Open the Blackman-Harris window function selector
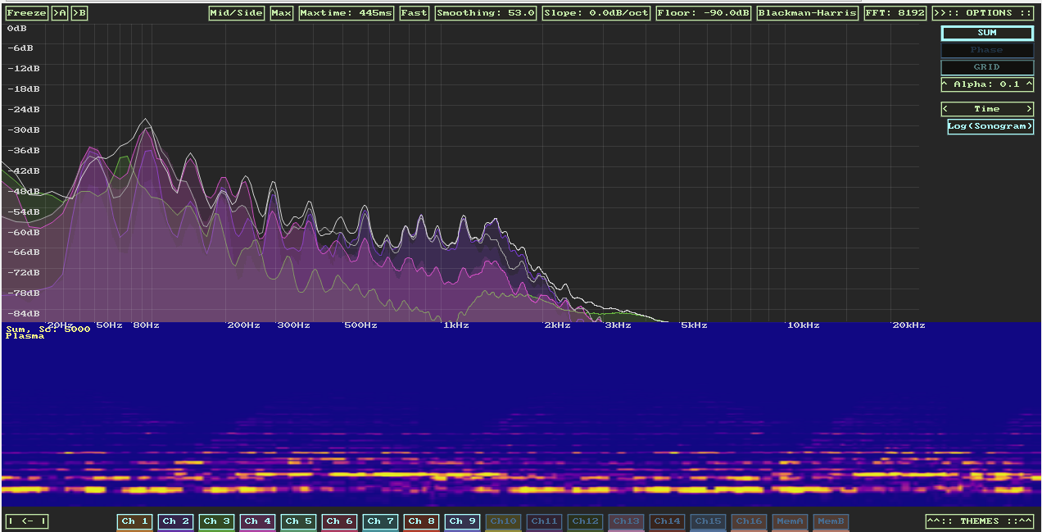This screenshot has width=1042, height=532. coord(807,12)
